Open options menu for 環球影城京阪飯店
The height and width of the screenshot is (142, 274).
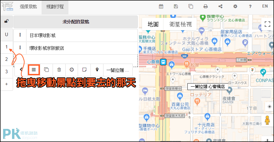20,47
